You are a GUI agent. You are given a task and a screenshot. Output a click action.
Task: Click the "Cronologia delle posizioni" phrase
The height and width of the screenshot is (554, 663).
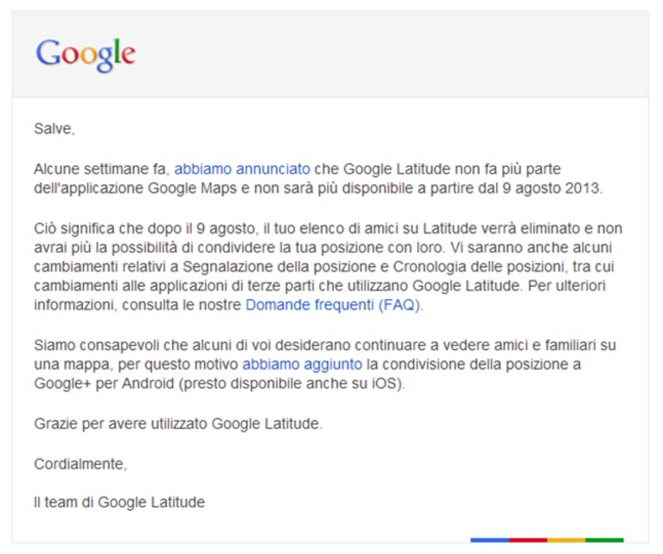pyautogui.click(x=479, y=266)
